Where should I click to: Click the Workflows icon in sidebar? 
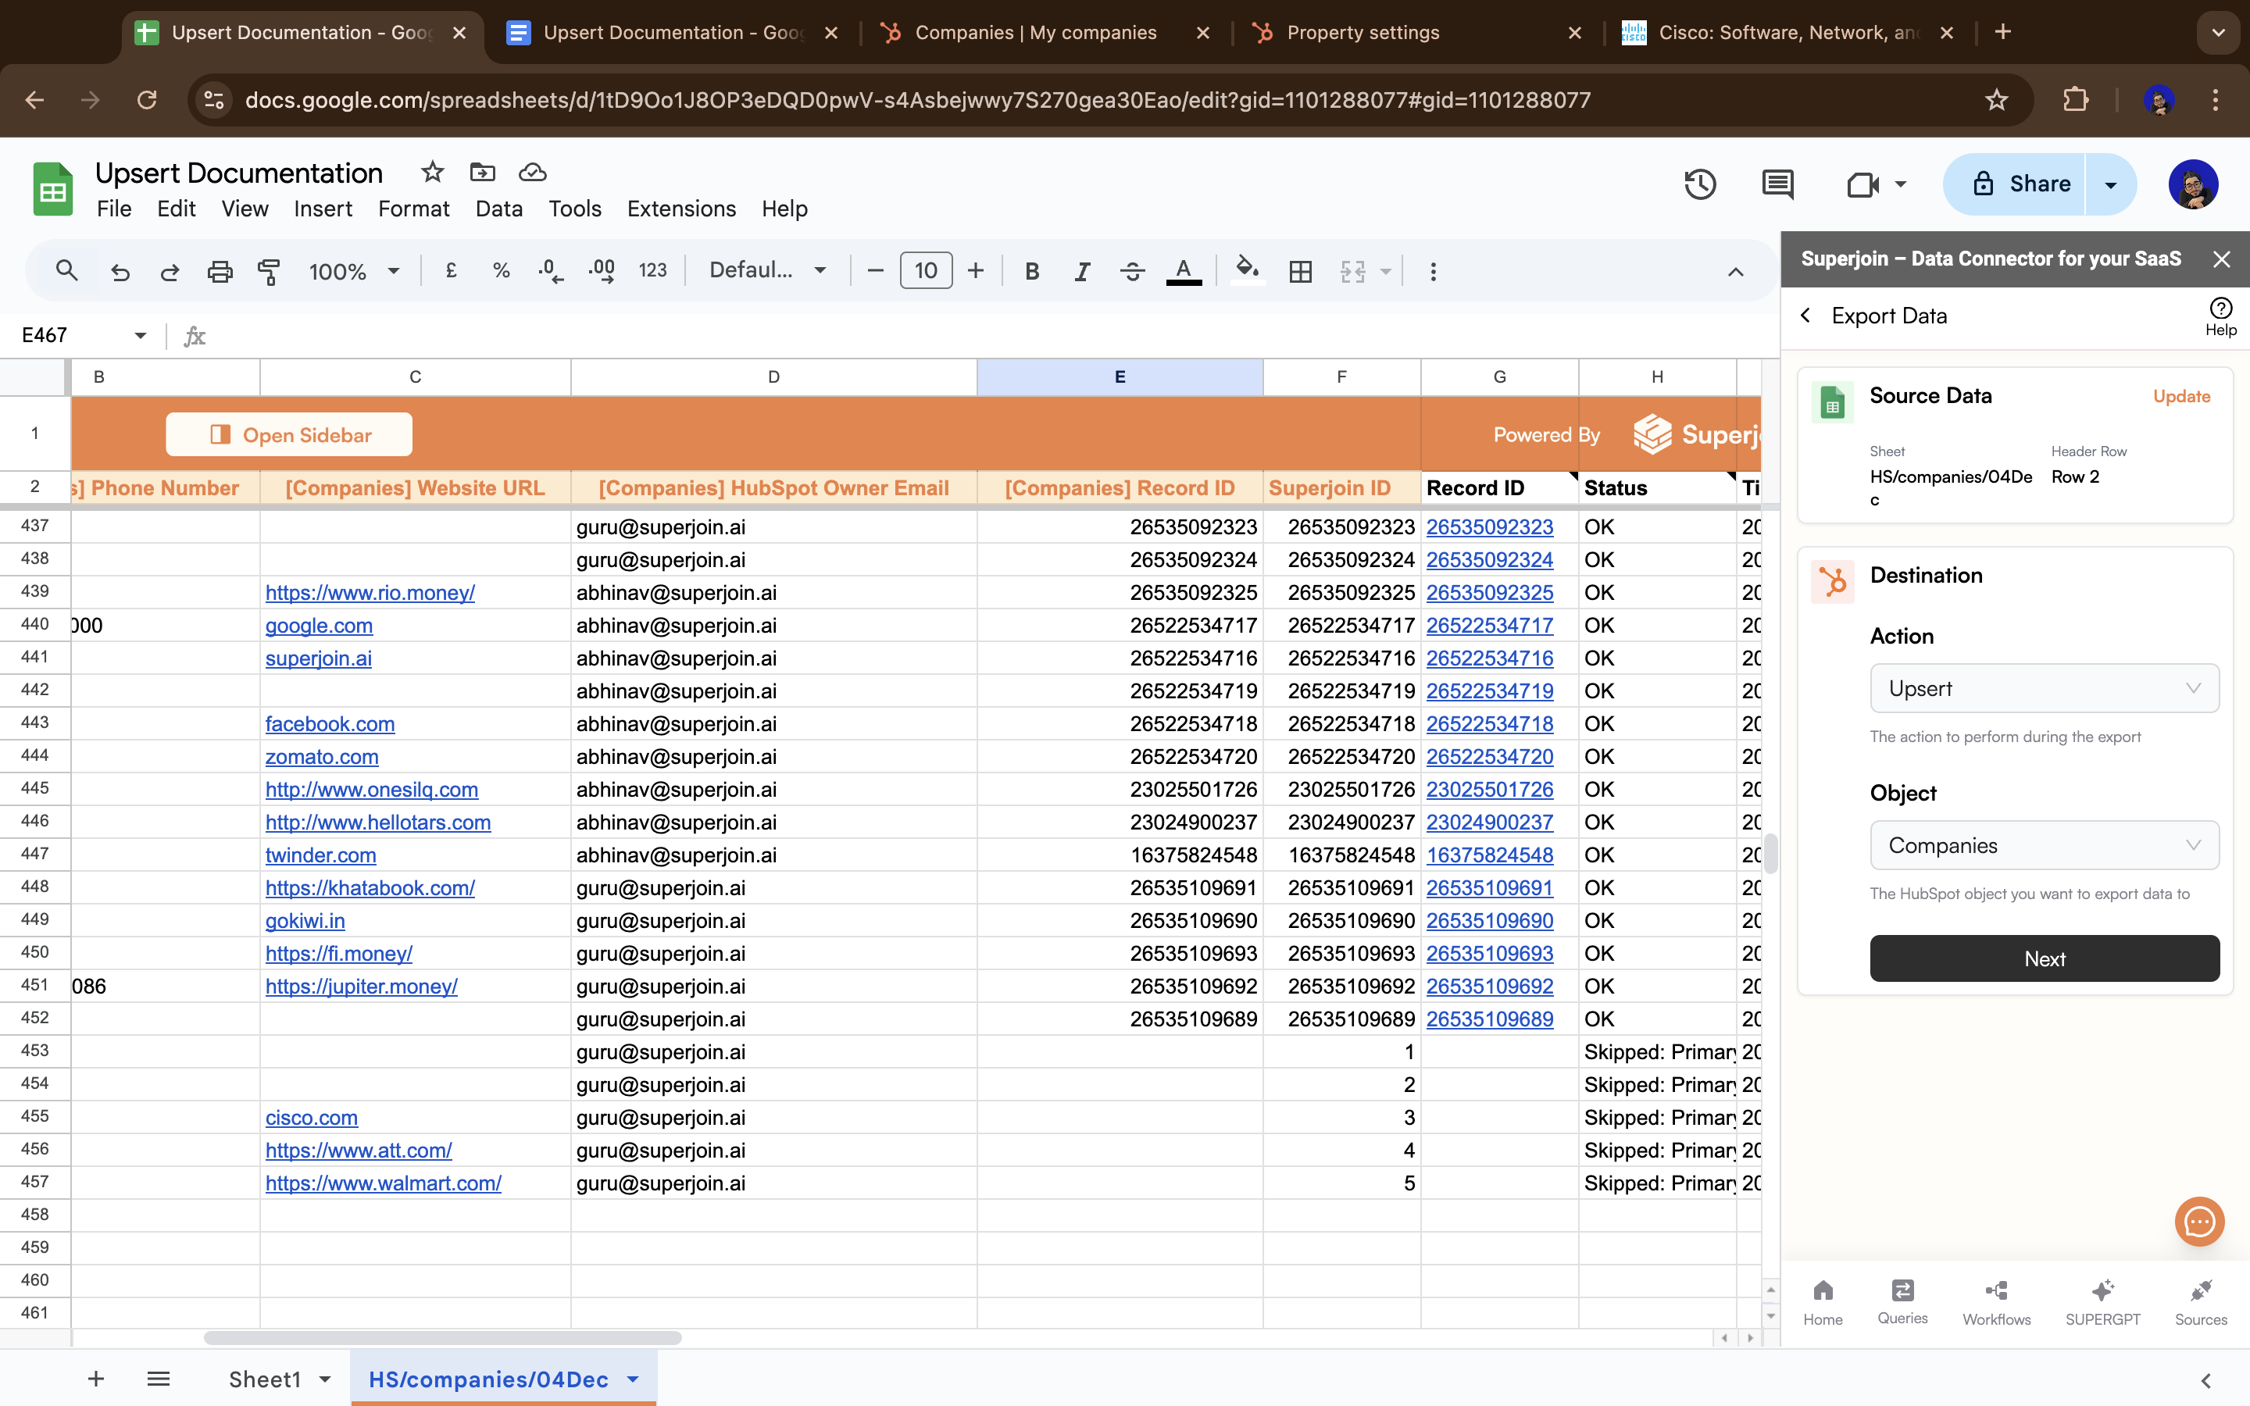(x=1996, y=1301)
